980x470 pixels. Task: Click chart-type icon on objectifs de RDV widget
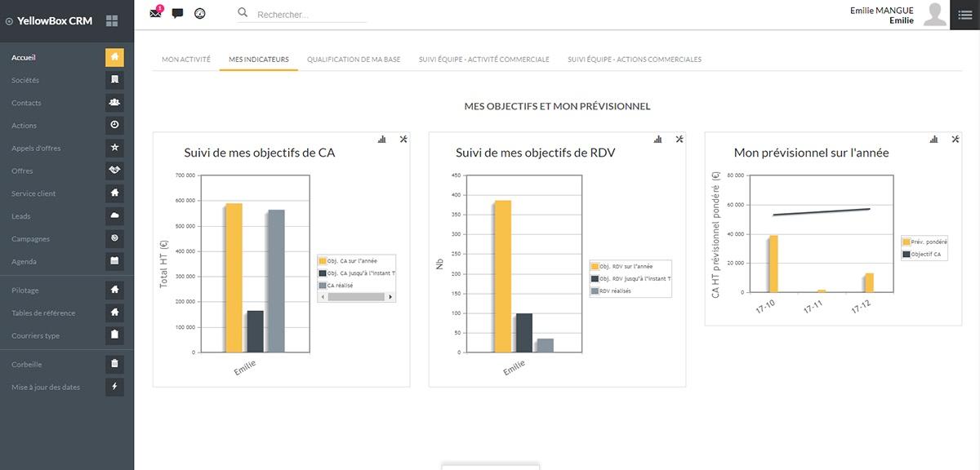click(658, 140)
